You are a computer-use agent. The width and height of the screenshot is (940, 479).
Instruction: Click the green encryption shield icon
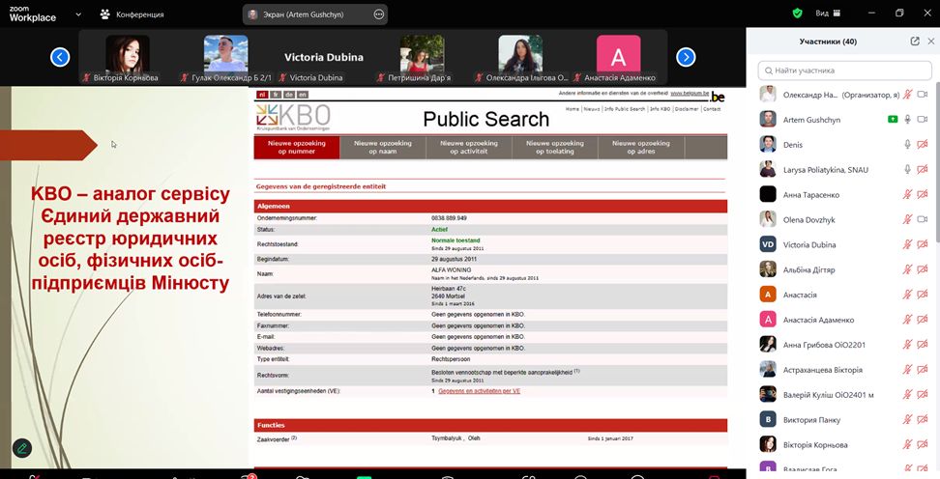pos(797,14)
